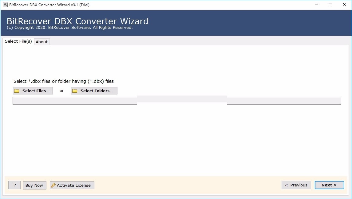Click the ? help button
352x199 pixels.
(14, 185)
